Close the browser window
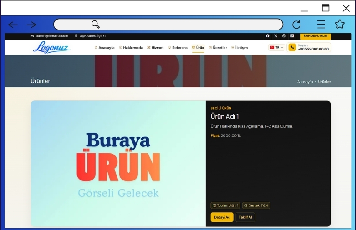The width and height of the screenshot is (356, 230). pyautogui.click(x=346, y=8)
